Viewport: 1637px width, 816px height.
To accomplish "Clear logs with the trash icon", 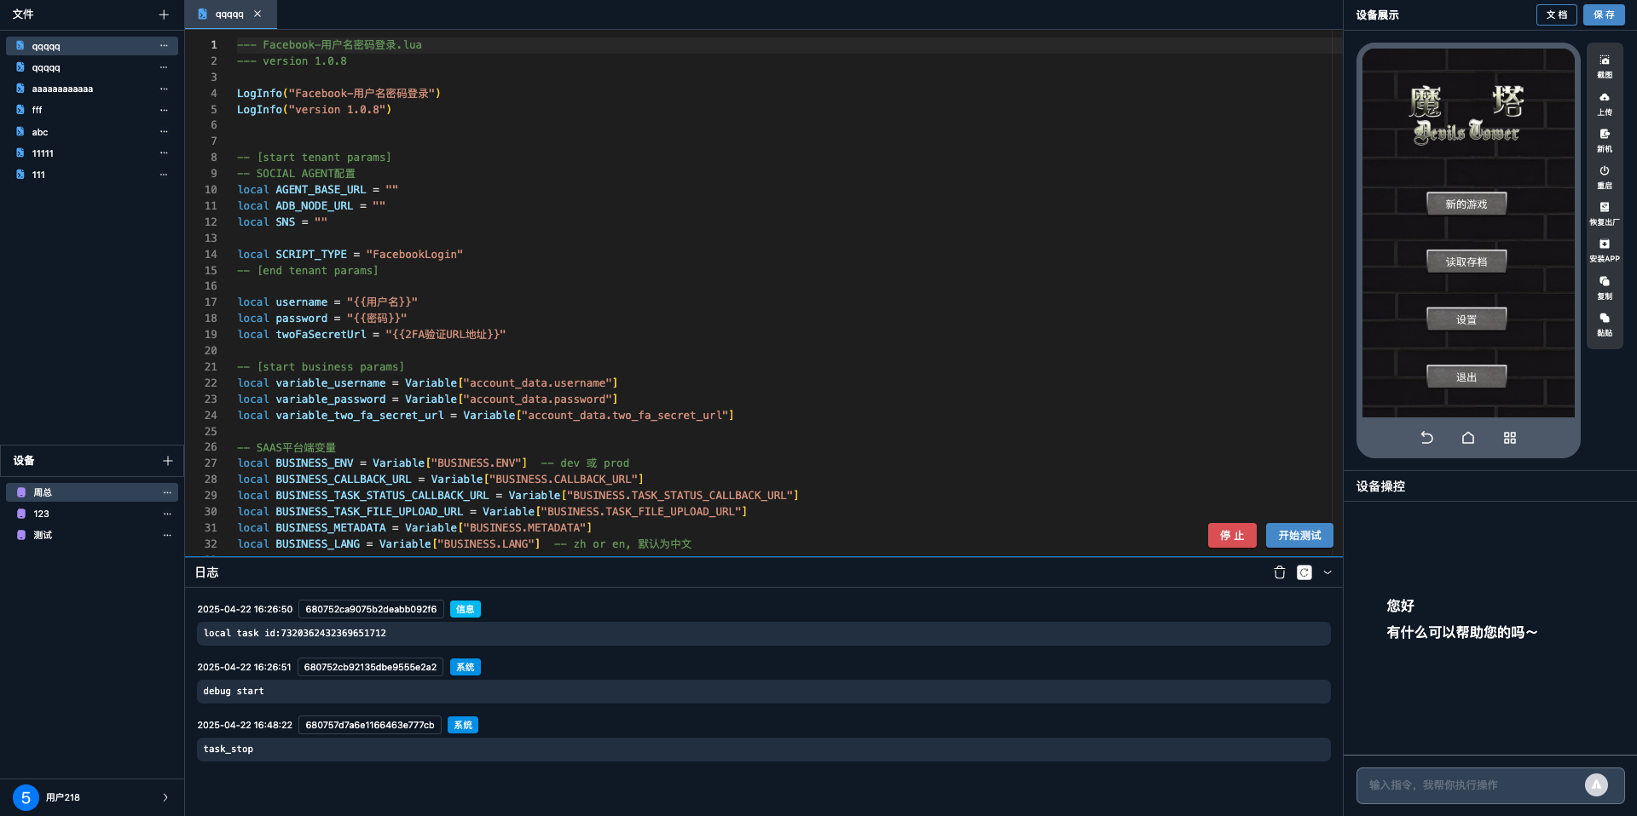I will (1279, 572).
